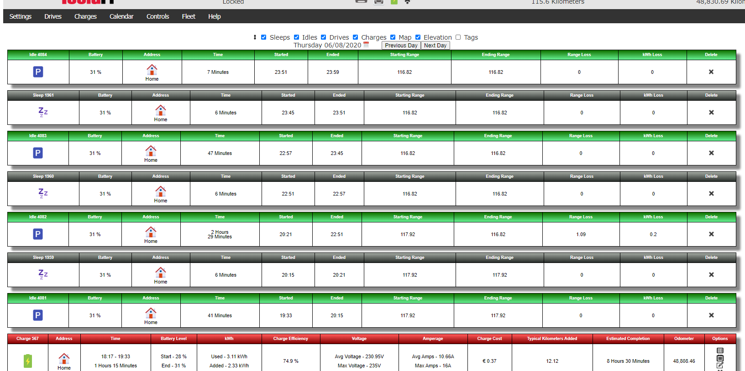Click the Idle 4082 header label
This screenshot has height=371, width=745.
tap(38, 217)
